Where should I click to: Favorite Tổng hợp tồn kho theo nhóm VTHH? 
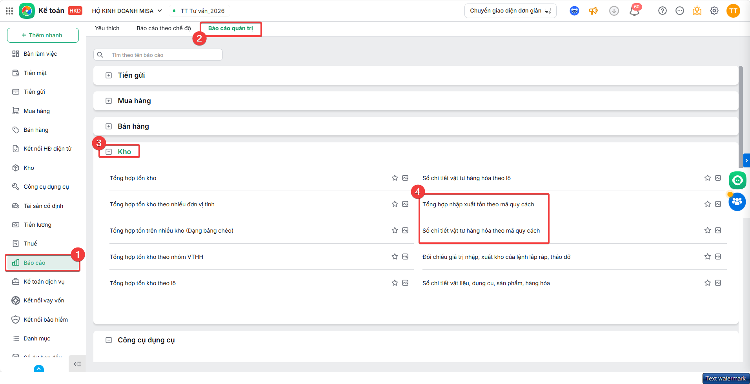tap(395, 257)
